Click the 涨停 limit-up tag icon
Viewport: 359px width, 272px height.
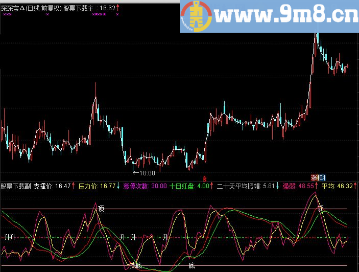(x=318, y=178)
